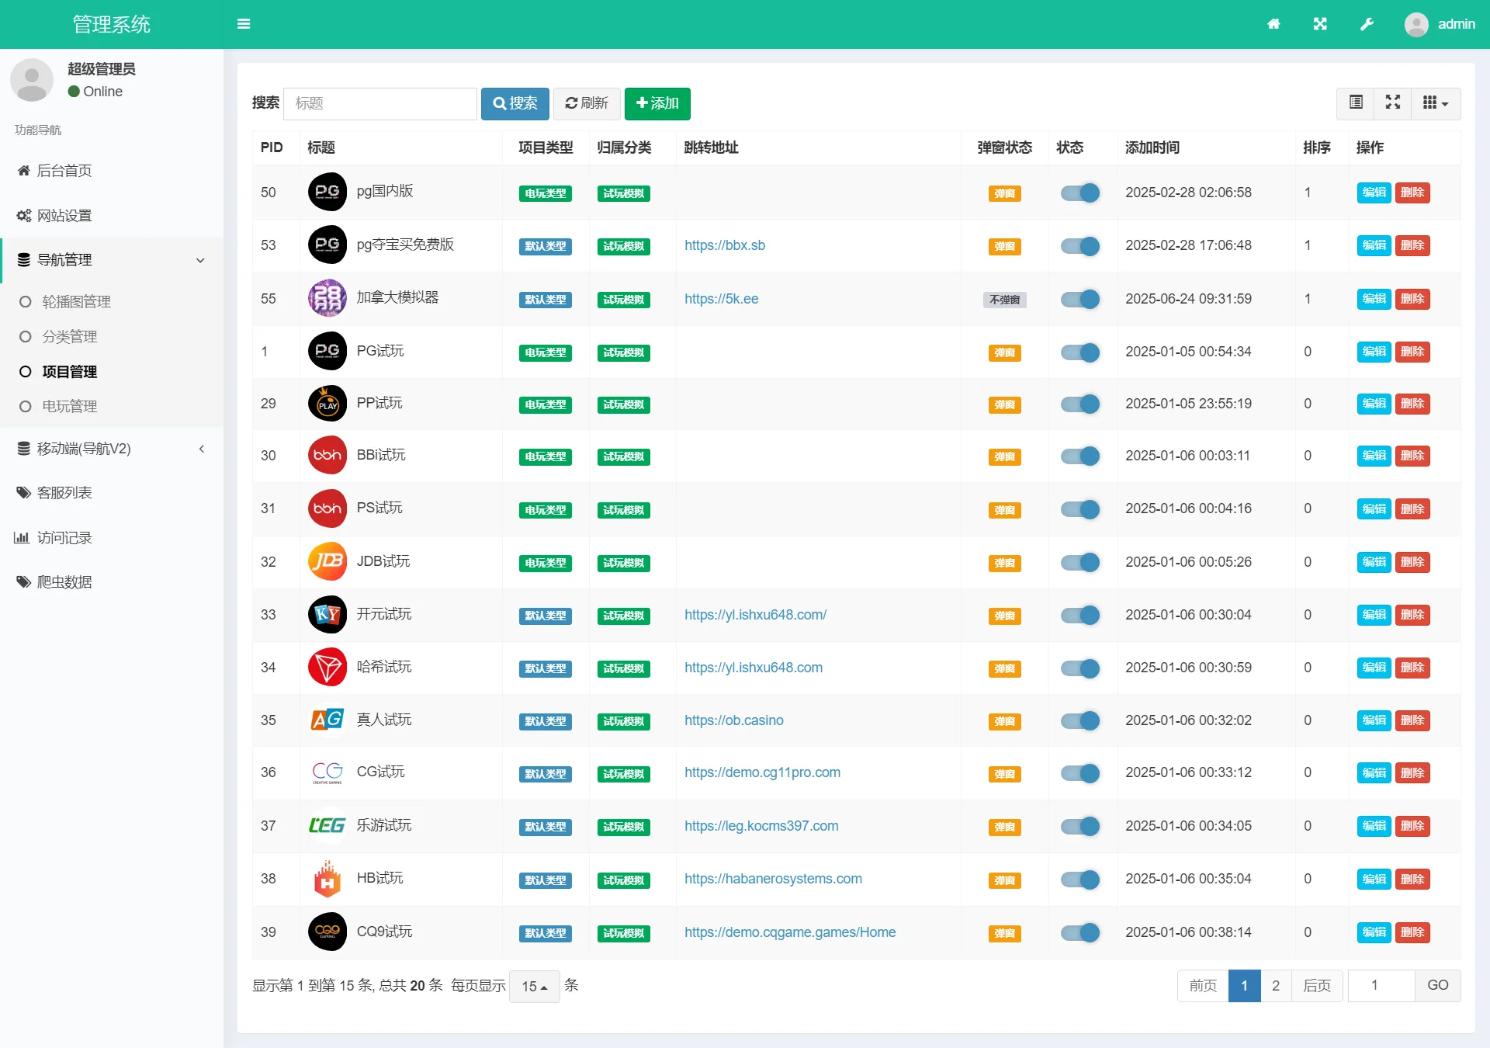Toggle status switch for 加拿大模拟器 row
Screen dimensions: 1490x1048
tap(1080, 299)
